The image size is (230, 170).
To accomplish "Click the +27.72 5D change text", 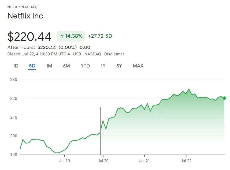I will [100, 36].
